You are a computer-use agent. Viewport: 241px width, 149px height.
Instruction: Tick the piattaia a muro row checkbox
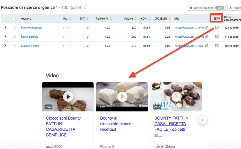pyautogui.click(x=14, y=45)
